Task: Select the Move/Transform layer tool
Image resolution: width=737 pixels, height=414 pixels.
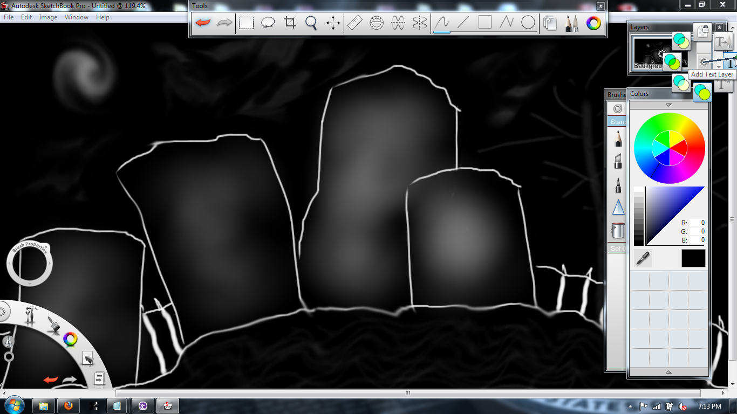Action: pyautogui.click(x=333, y=23)
